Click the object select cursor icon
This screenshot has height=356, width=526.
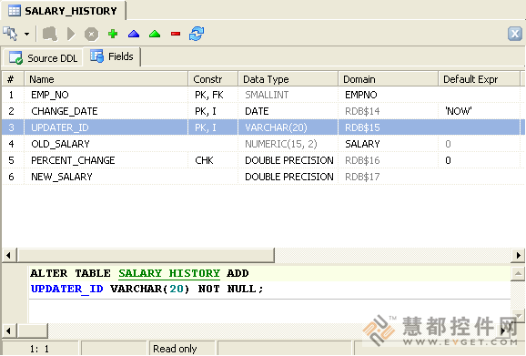[10, 34]
